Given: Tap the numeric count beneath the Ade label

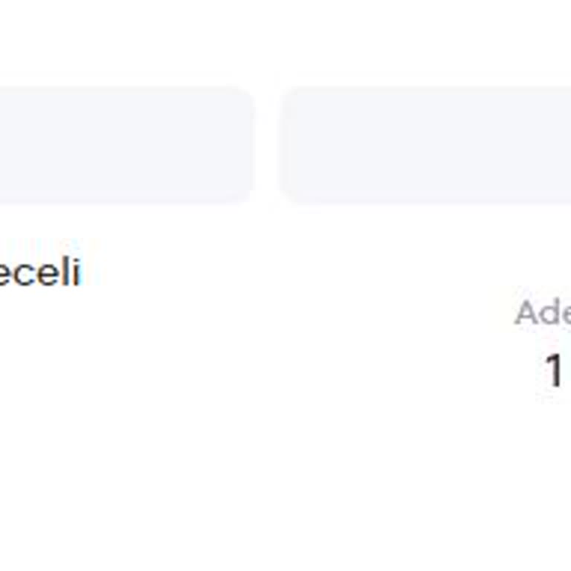Looking at the screenshot, I should click(x=553, y=370).
